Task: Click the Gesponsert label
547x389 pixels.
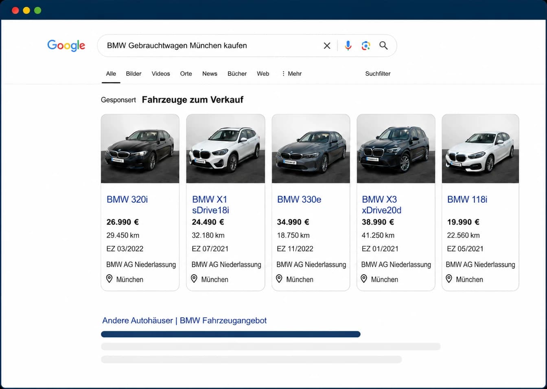Action: coord(118,100)
